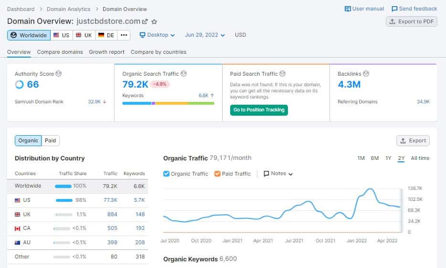Click the Worldwide row in distribution table
The width and height of the screenshot is (446, 268).
pos(78,186)
